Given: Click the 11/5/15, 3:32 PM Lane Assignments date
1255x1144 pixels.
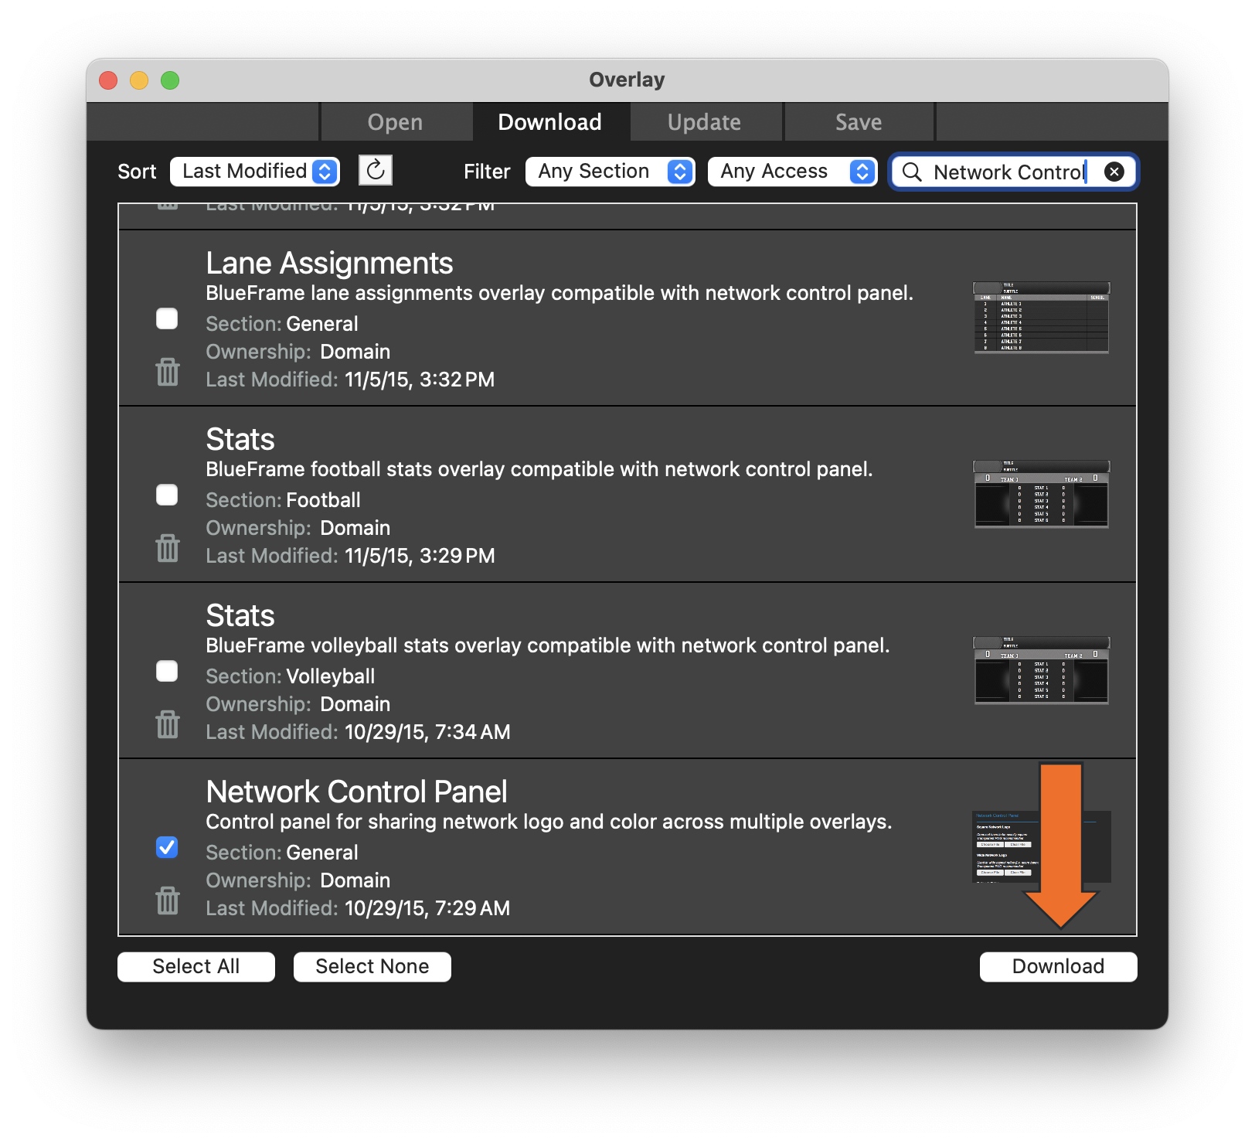Looking at the screenshot, I should pyautogui.click(x=420, y=380).
